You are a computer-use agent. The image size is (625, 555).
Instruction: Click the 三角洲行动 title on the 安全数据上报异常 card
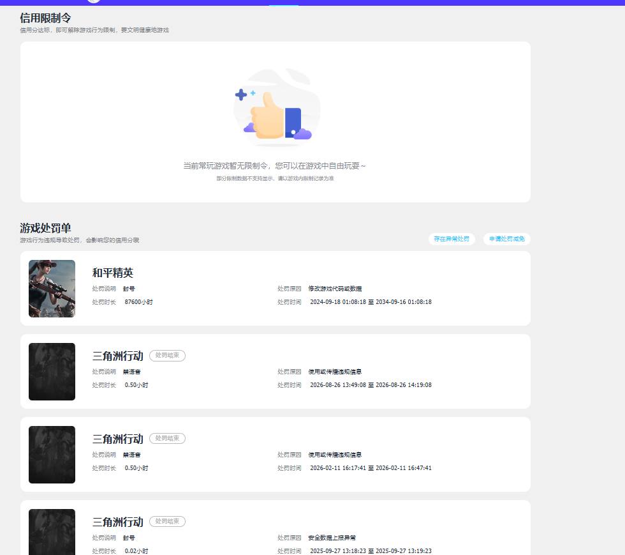117,522
